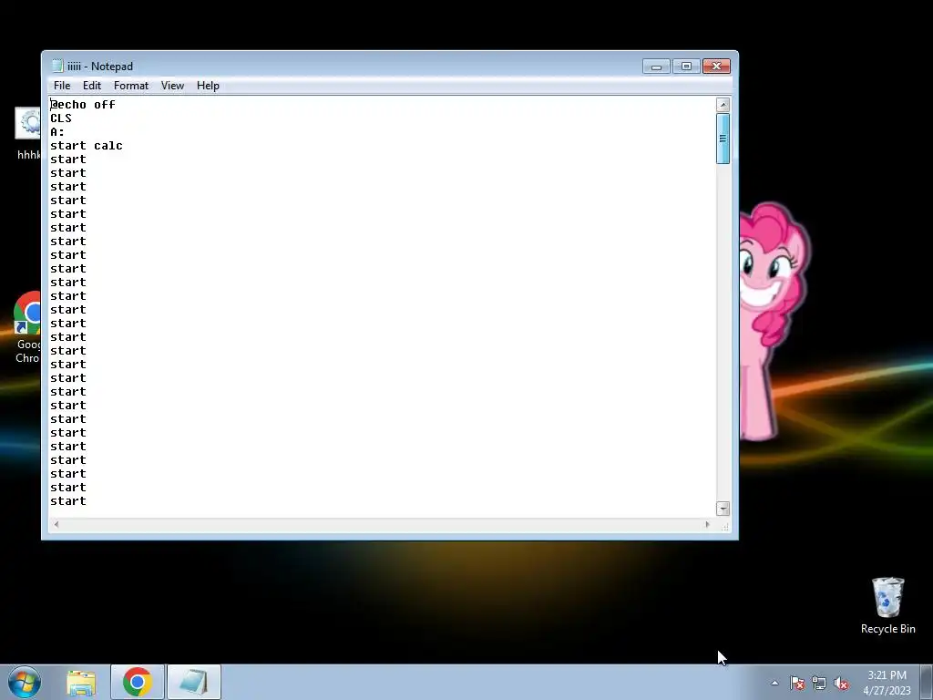
Task: Open the File menu in Notepad
Action: (62, 86)
